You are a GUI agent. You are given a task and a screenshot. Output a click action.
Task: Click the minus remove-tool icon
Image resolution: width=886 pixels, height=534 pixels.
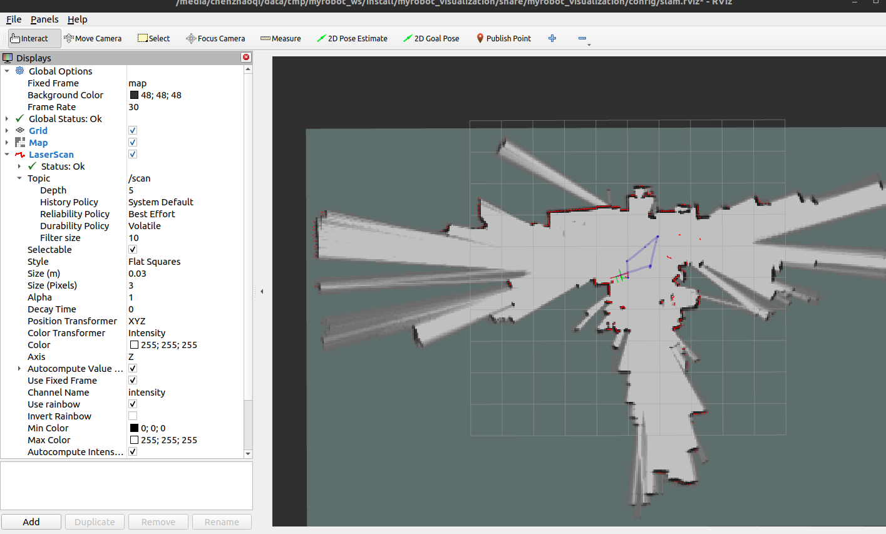(x=582, y=38)
